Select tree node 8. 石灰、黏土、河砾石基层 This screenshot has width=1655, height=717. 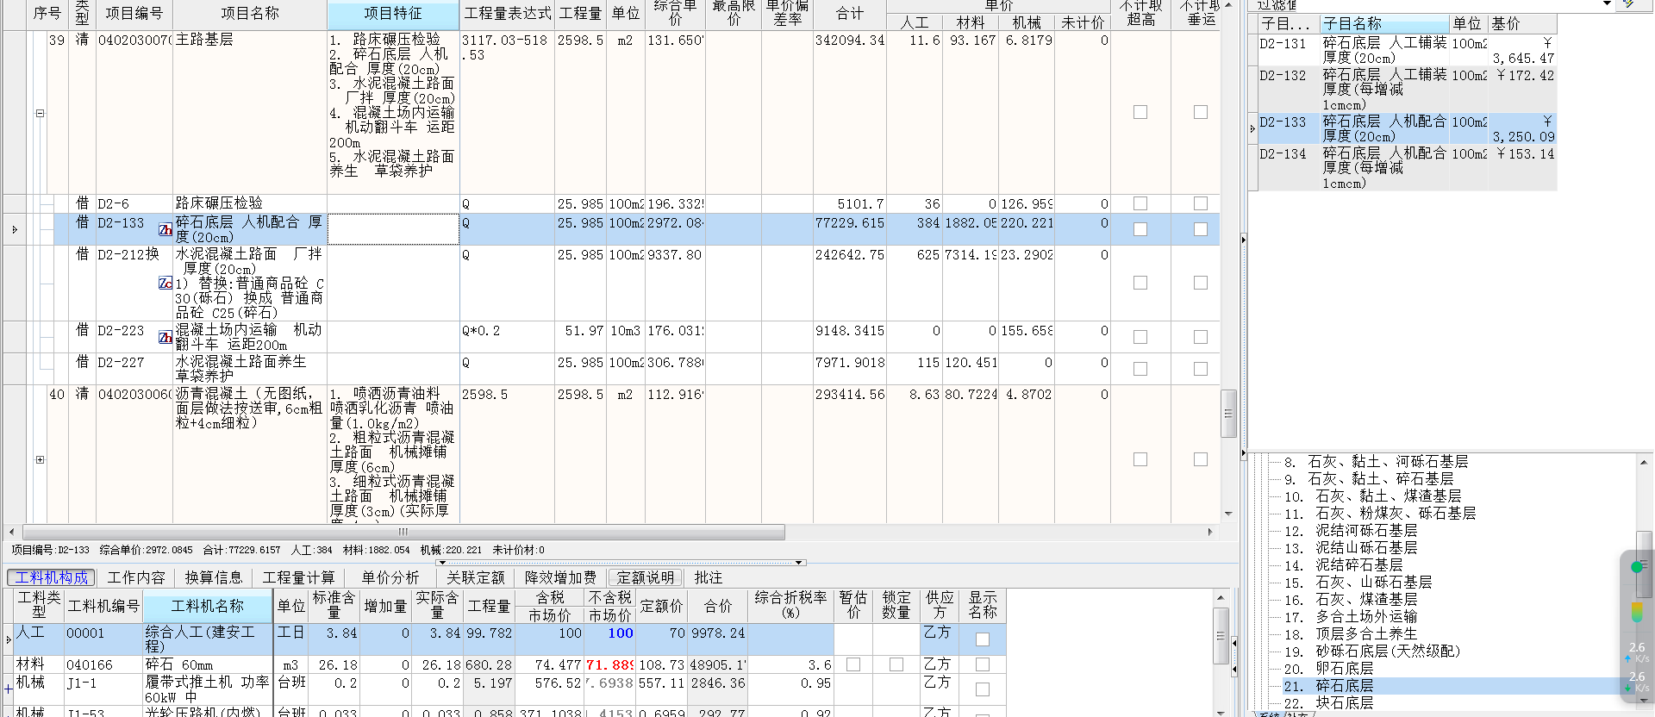[1376, 462]
